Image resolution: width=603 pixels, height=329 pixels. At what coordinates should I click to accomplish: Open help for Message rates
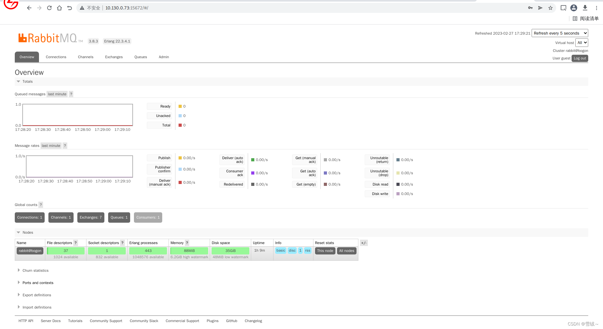[65, 146]
